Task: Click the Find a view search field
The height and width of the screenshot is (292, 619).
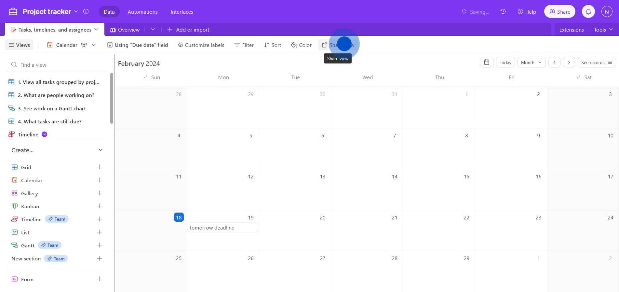Action: pos(57,65)
